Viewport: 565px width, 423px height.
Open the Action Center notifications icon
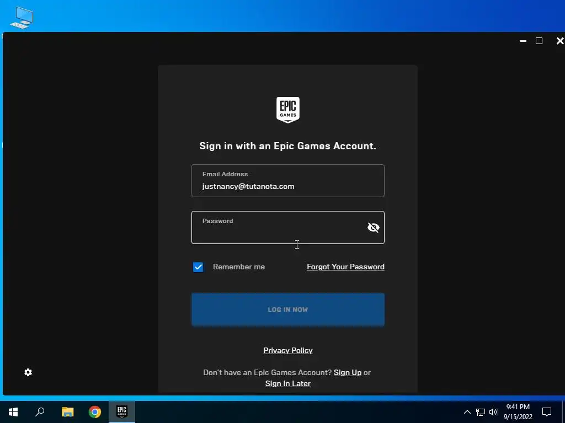pyautogui.click(x=547, y=412)
